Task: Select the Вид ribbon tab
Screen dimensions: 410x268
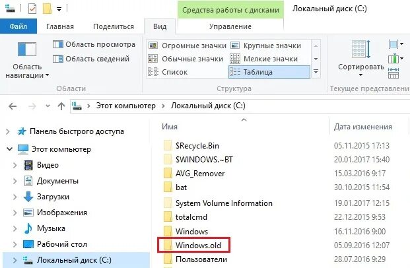Action: click(x=160, y=26)
